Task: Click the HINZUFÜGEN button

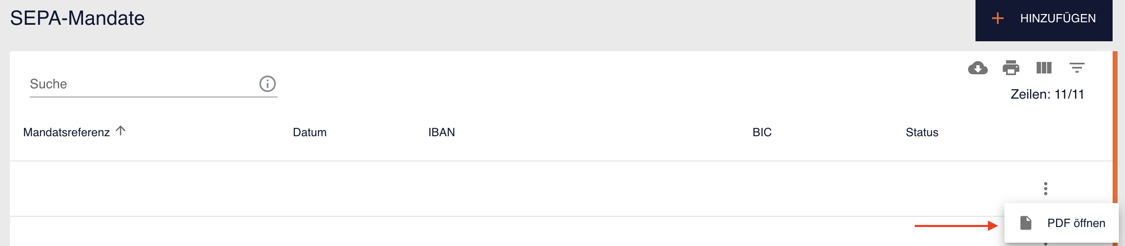Action: click(x=1044, y=19)
